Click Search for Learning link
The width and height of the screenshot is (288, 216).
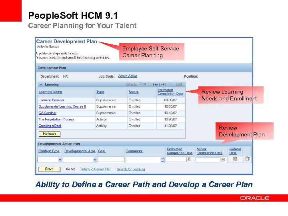tap(131, 169)
